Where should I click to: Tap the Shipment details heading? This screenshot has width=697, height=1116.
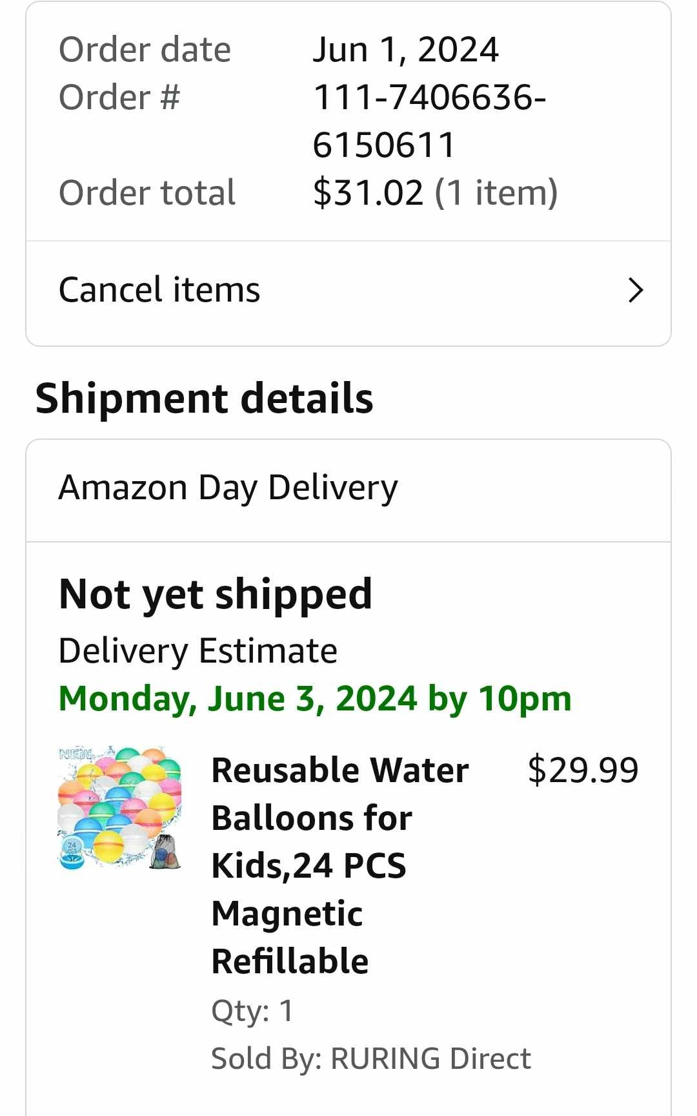pyautogui.click(x=204, y=398)
